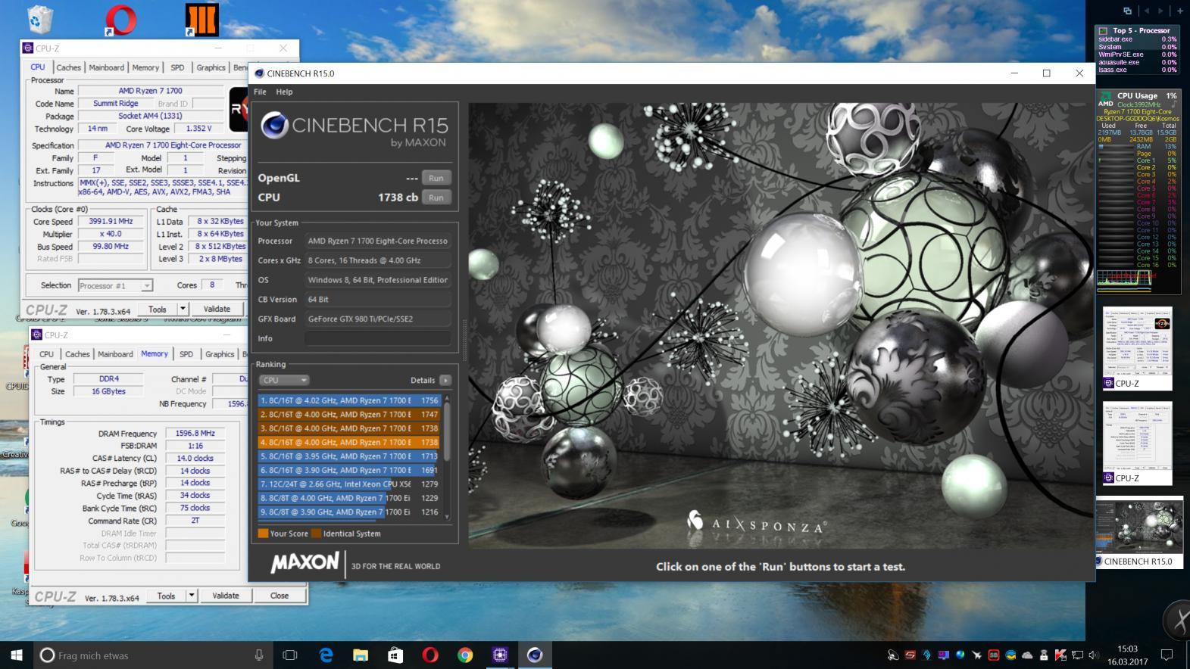Switch to Cinebench via taskbar icon
This screenshot has height=669, width=1190.
pos(535,655)
